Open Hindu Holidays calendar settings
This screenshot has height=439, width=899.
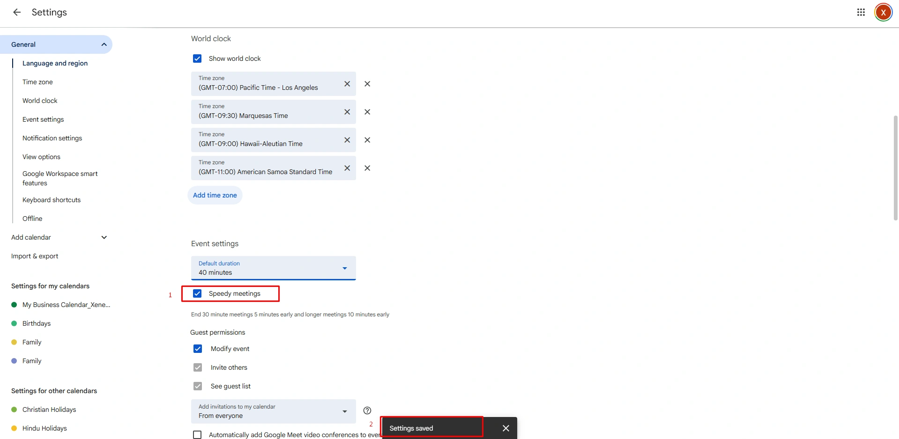click(45, 428)
